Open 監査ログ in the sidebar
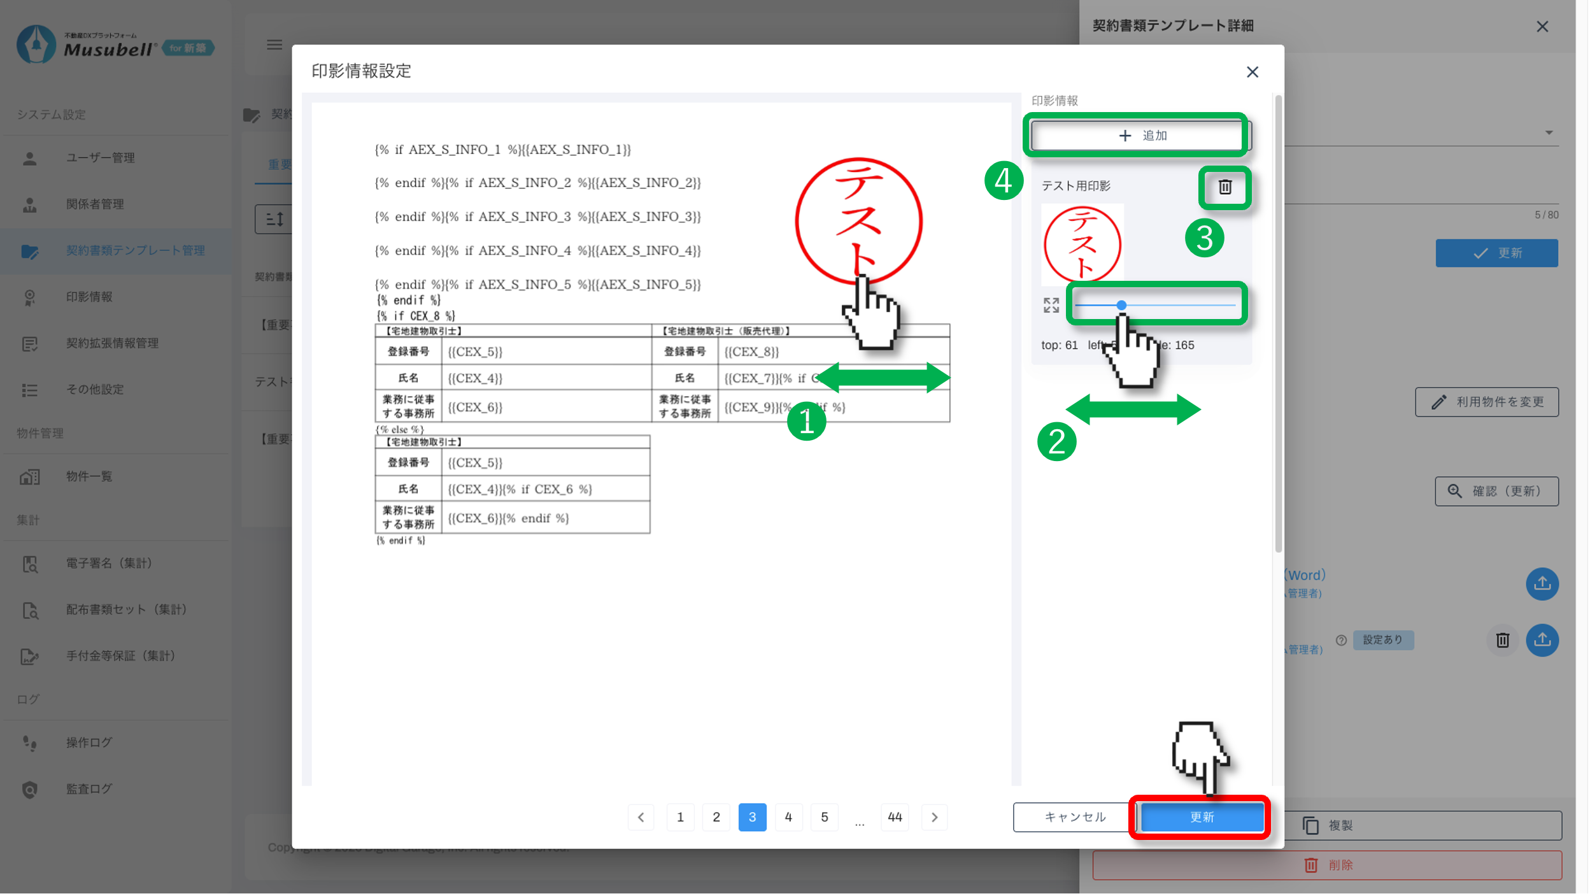The image size is (1590, 896). click(89, 789)
